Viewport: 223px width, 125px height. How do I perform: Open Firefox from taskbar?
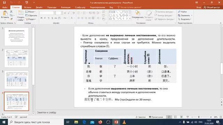point(100,122)
